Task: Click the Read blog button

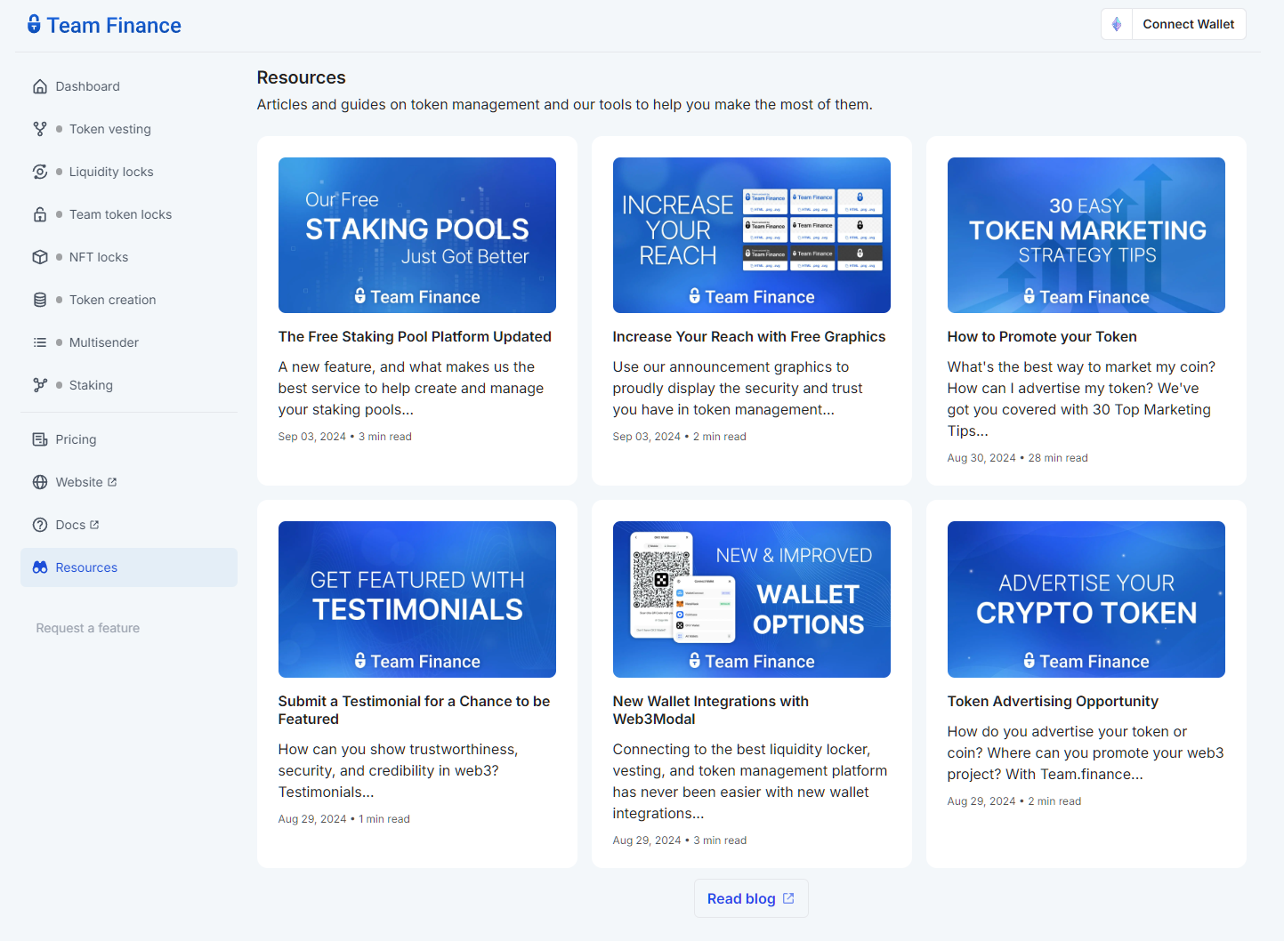Action: click(750, 898)
